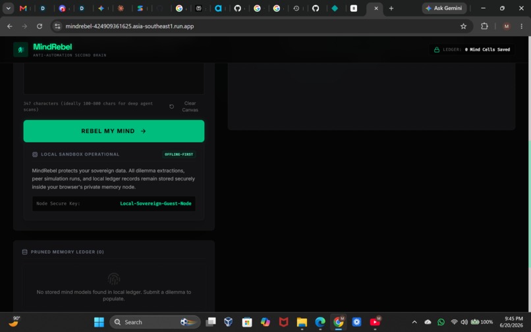Click 'ANTI-AUTOMATION SECOND BRAIN' tagline
This screenshot has width=531, height=332.
(70, 55)
